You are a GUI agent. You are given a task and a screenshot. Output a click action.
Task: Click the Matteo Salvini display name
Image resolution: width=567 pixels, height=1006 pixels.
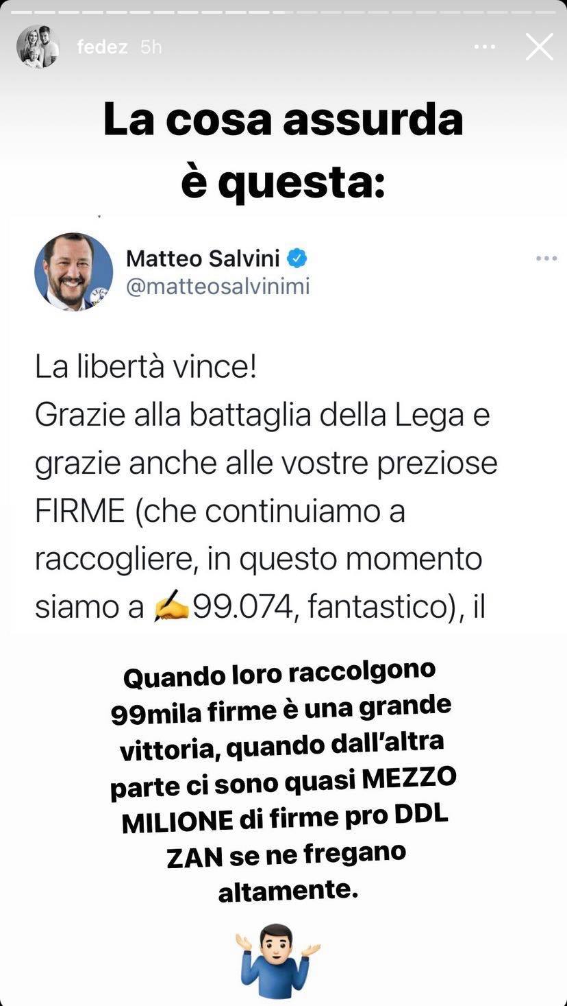point(203,259)
